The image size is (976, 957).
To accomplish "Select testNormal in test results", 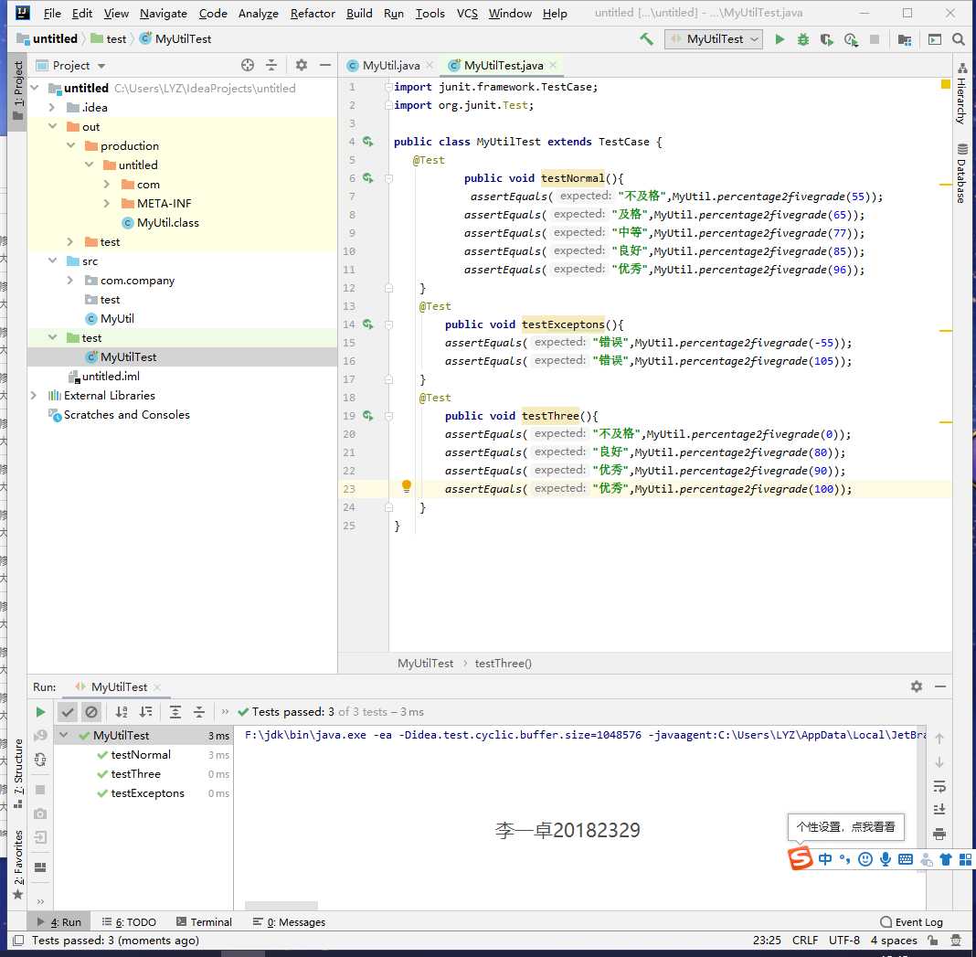I will click(141, 755).
